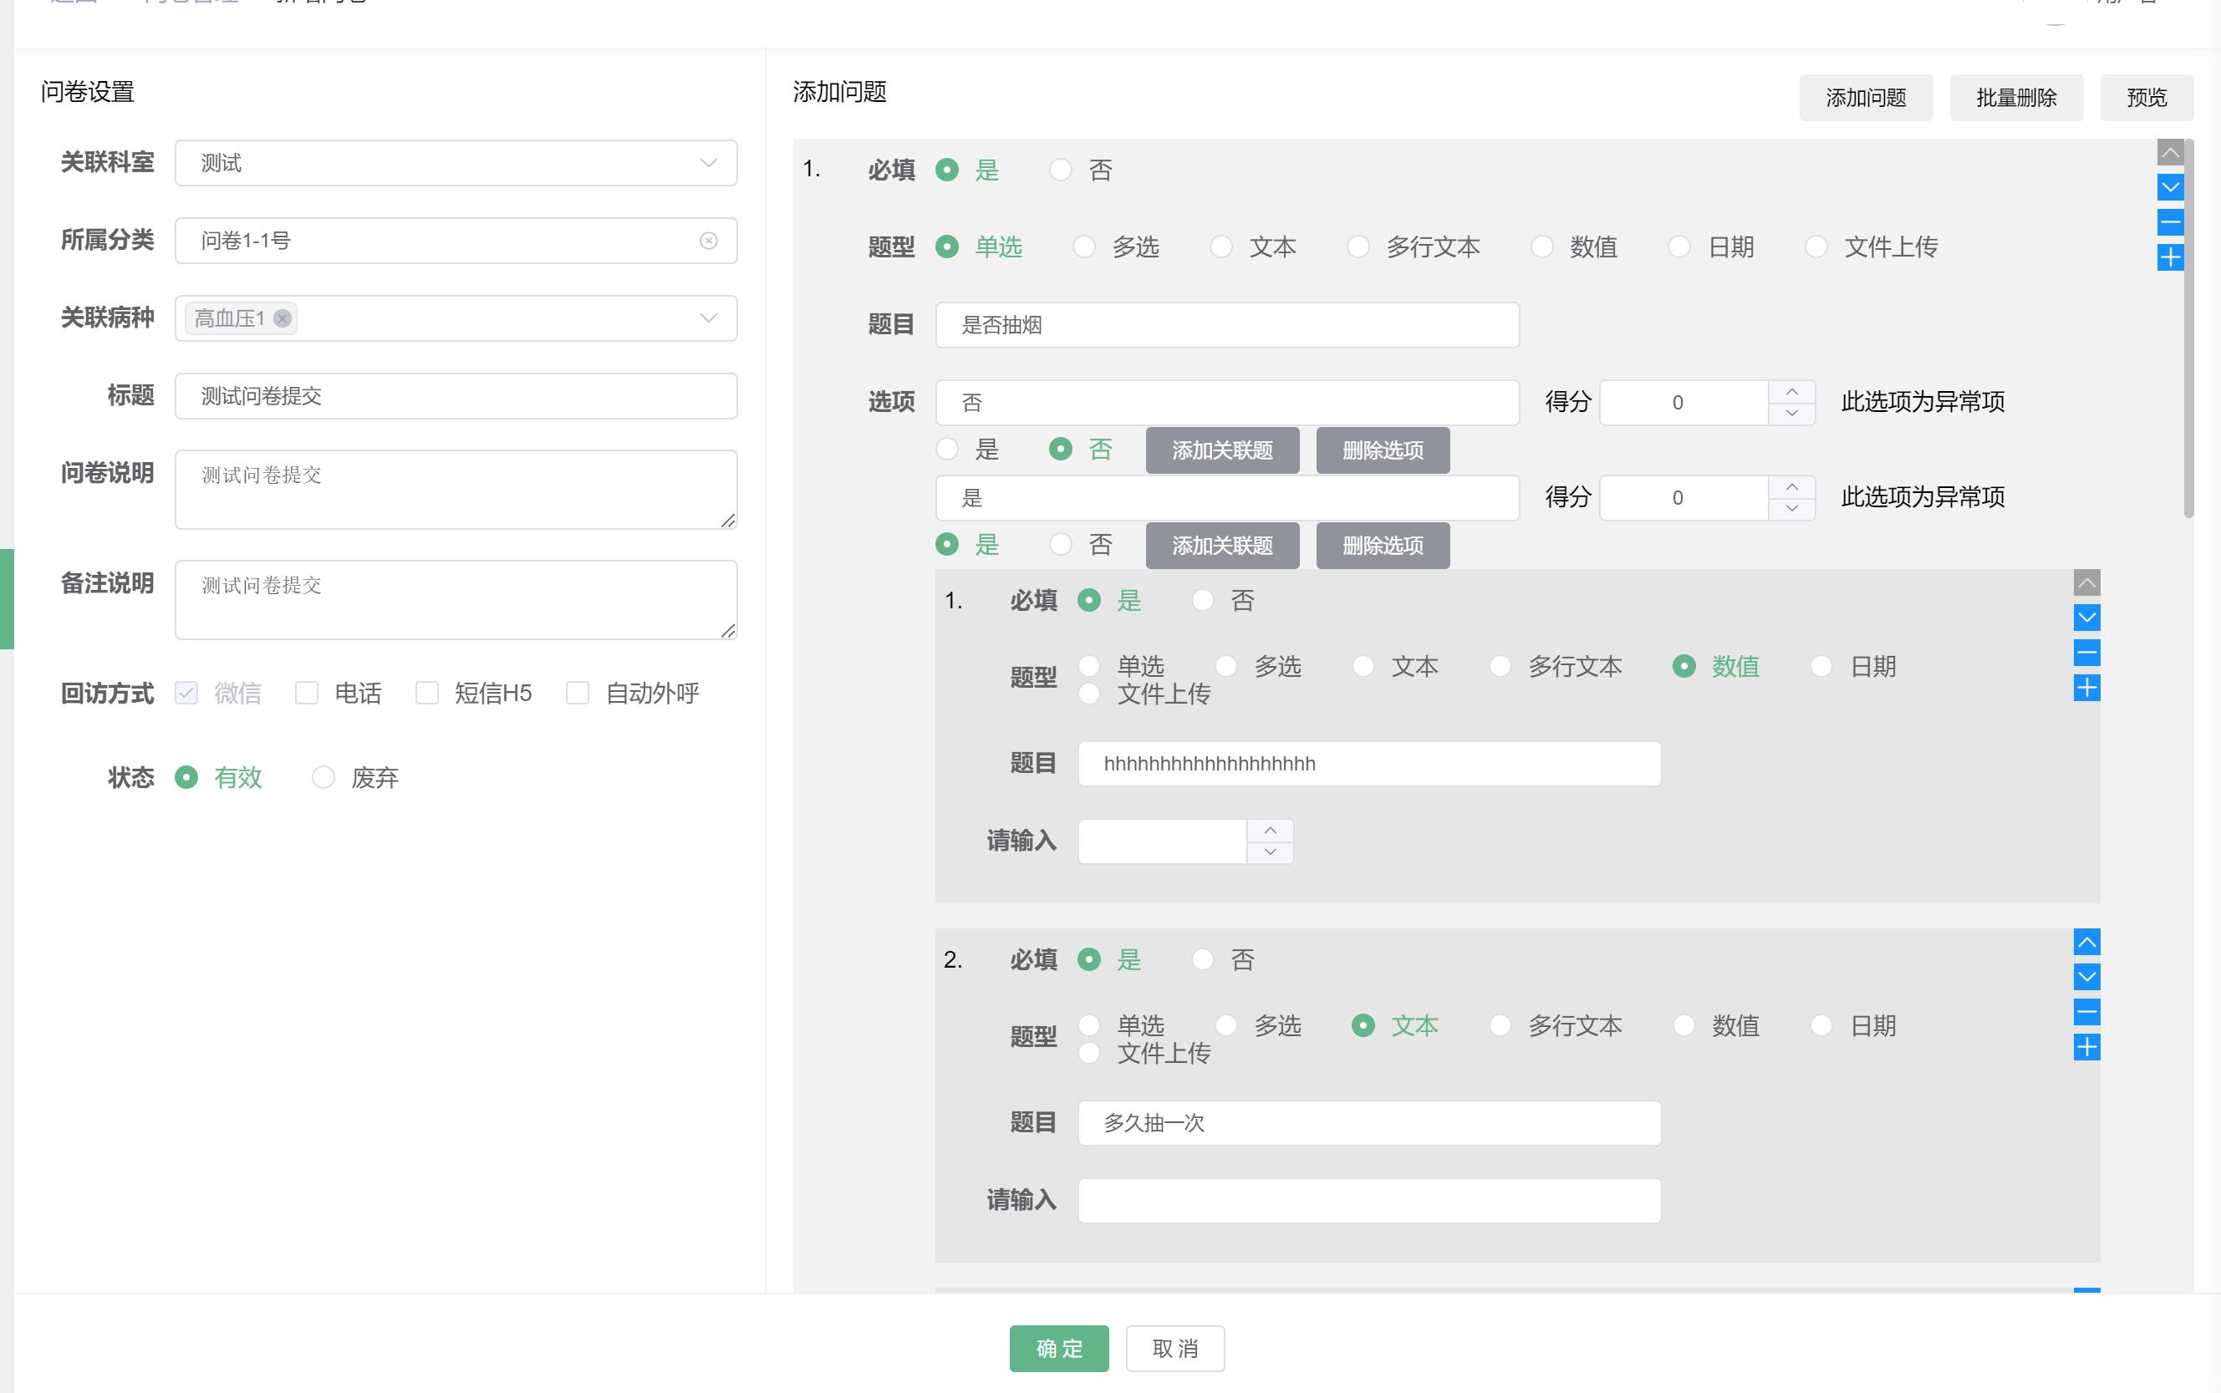2221x1393 pixels.
Task: Click the 添加问题 button
Action: pos(1865,98)
